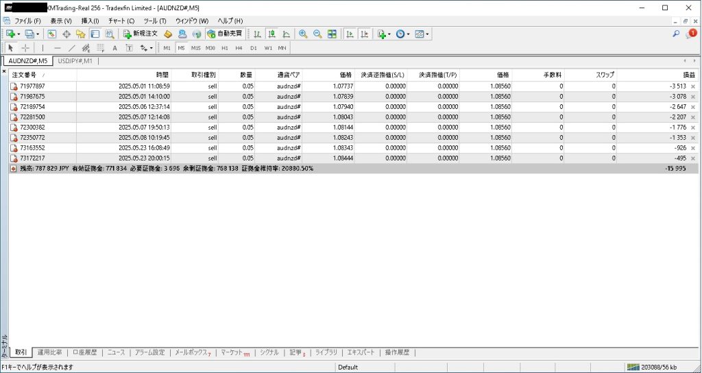This screenshot has height=373, width=702.
Task: Switch to the 口座履歴 terminal tab
Action: [85, 352]
